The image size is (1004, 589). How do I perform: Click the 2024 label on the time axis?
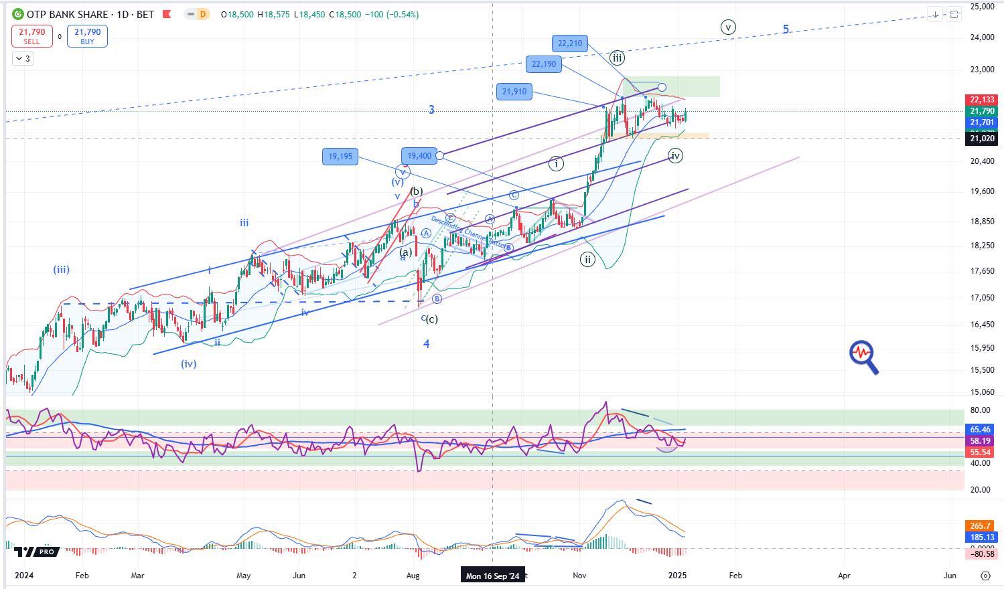pyautogui.click(x=24, y=576)
